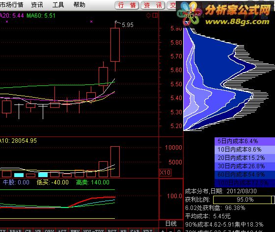The width and height of the screenshot is (275, 232).
Task: Click the A10: 28054.95 volume average label
Action: [18, 141]
